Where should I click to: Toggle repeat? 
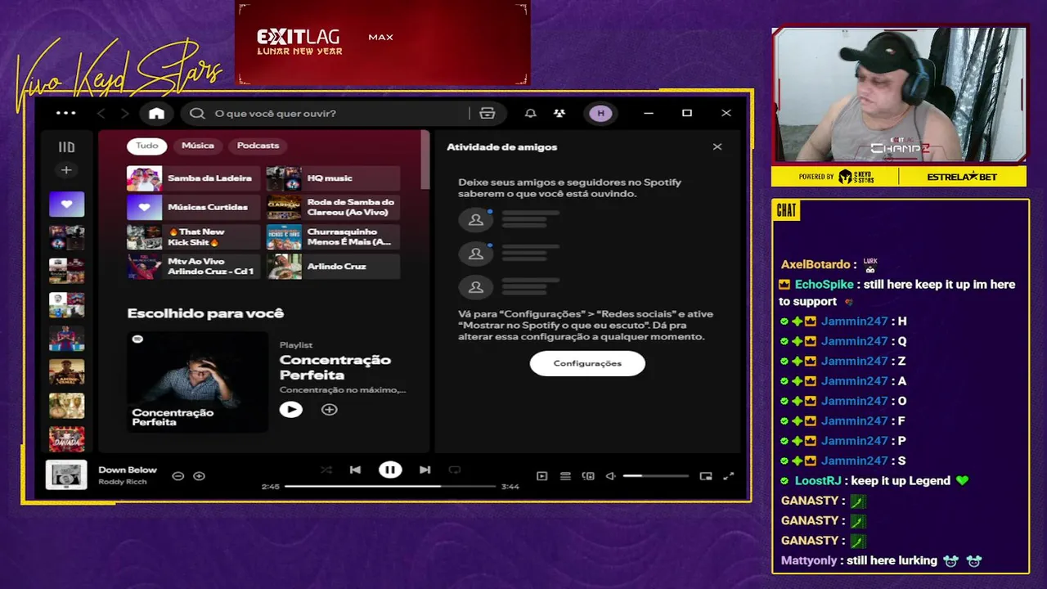(455, 470)
